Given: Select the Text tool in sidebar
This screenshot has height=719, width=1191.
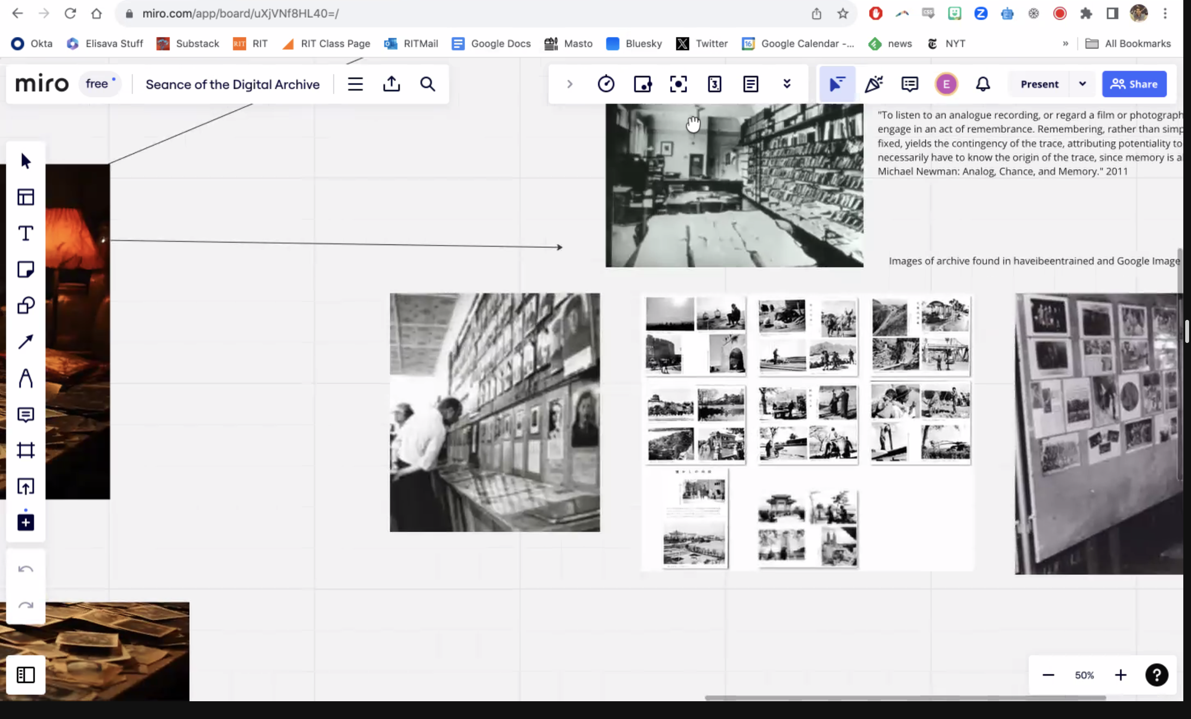Looking at the screenshot, I should pos(25,233).
